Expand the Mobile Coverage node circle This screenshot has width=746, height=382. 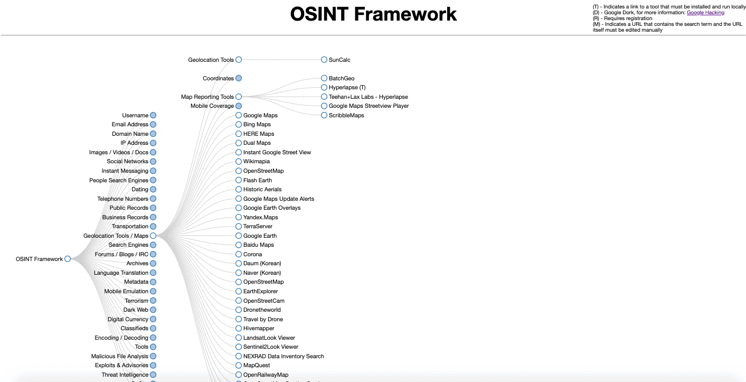(239, 106)
